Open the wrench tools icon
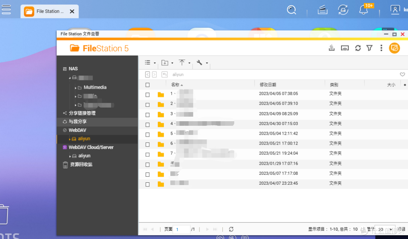 [x=199, y=62]
